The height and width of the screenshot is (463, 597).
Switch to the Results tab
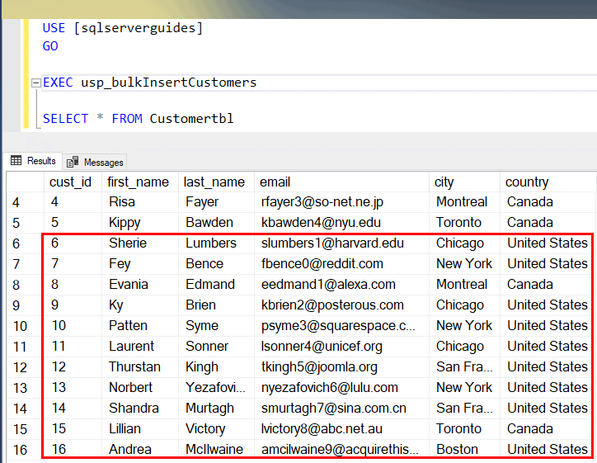point(33,161)
